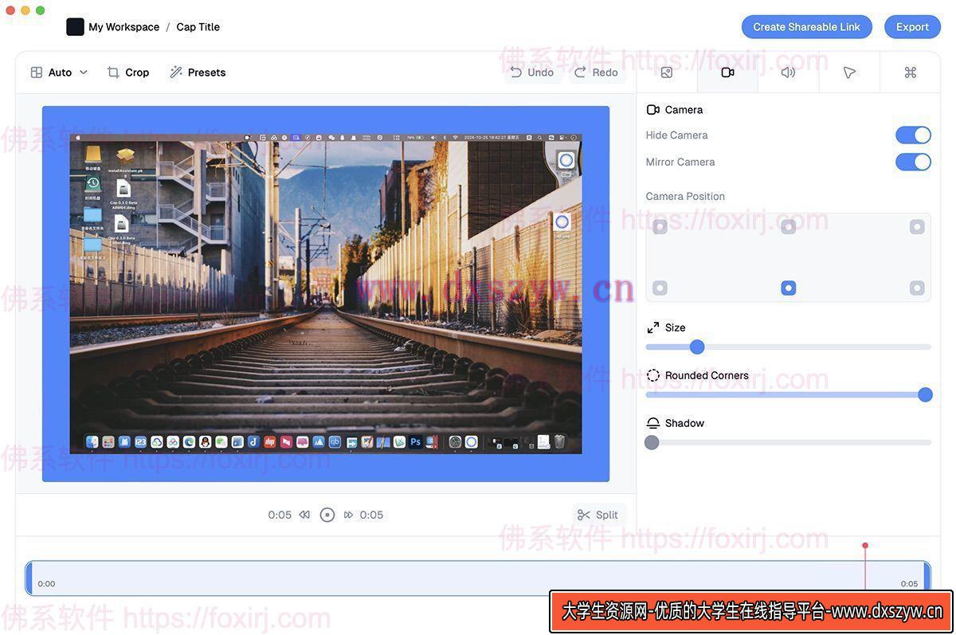
Task: Click the Export button
Action: 912,27
